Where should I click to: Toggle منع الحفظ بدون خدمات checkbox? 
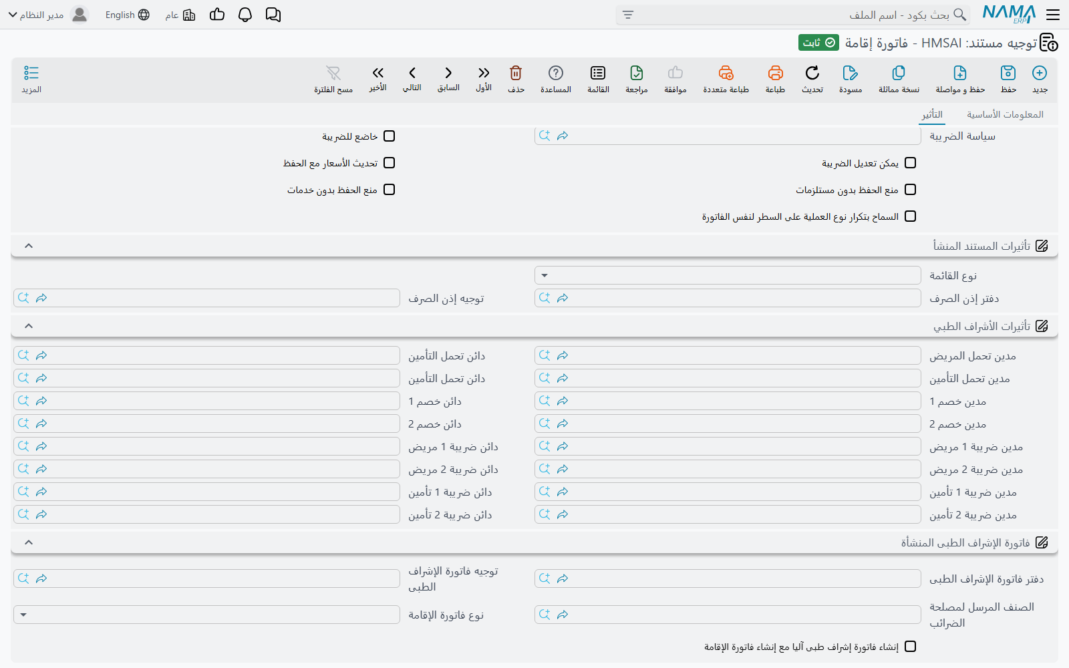[x=390, y=190]
